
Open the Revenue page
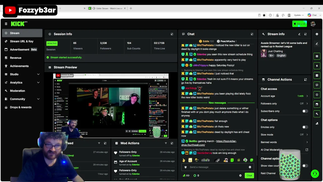pyautogui.click(x=22, y=58)
